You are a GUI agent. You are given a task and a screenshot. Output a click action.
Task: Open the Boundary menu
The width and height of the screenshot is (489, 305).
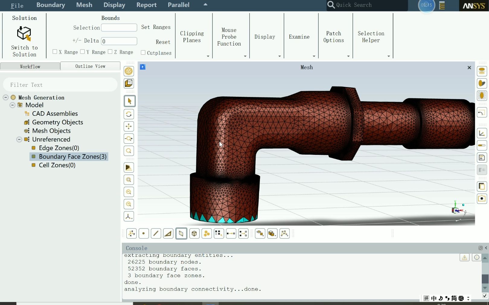coord(50,5)
